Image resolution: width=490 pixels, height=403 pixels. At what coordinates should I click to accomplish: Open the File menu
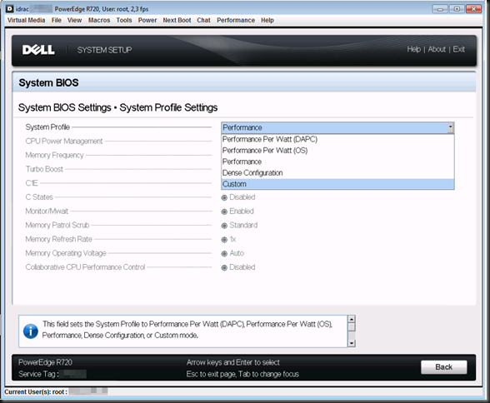coord(57,20)
